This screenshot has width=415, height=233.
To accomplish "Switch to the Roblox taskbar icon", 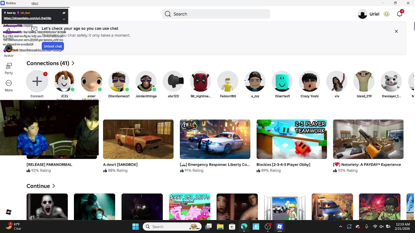I will pos(279,227).
